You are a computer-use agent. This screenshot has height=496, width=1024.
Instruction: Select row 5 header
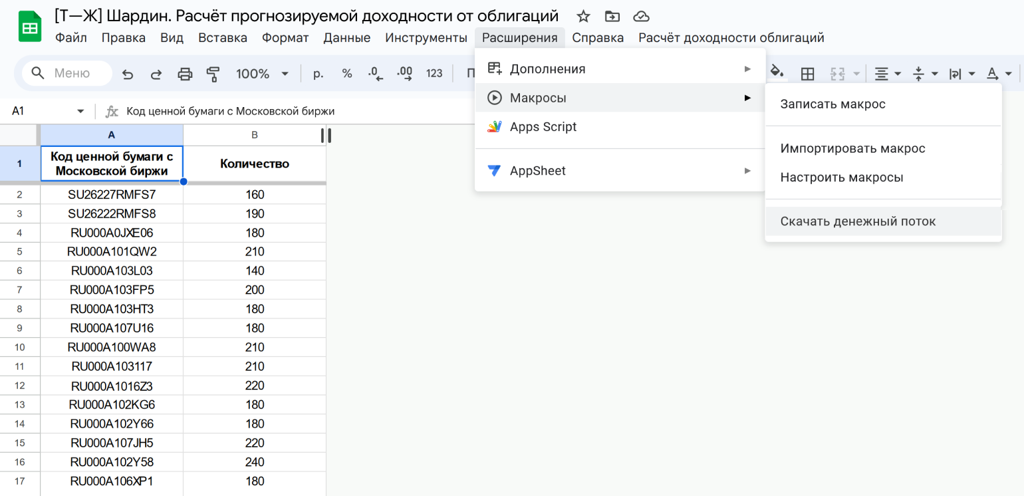point(19,252)
